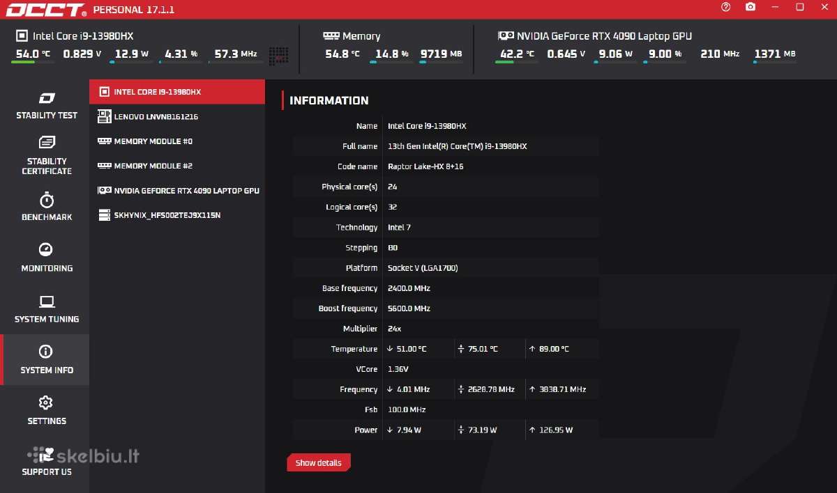The image size is (837, 493).
Task: Click the maximum frequency value 3838.71 MHz
Action: pos(562,389)
